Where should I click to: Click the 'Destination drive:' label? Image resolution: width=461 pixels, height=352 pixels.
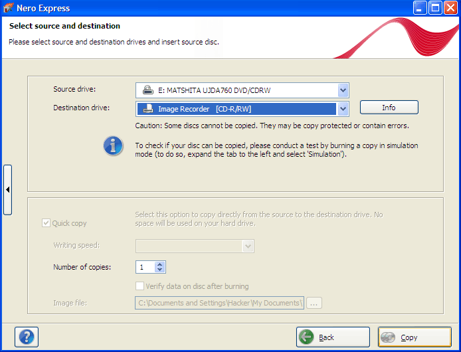[x=82, y=108]
